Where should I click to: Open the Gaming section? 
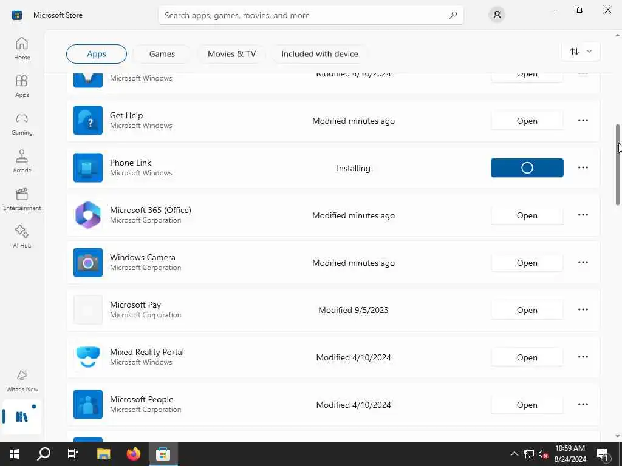tap(22, 124)
